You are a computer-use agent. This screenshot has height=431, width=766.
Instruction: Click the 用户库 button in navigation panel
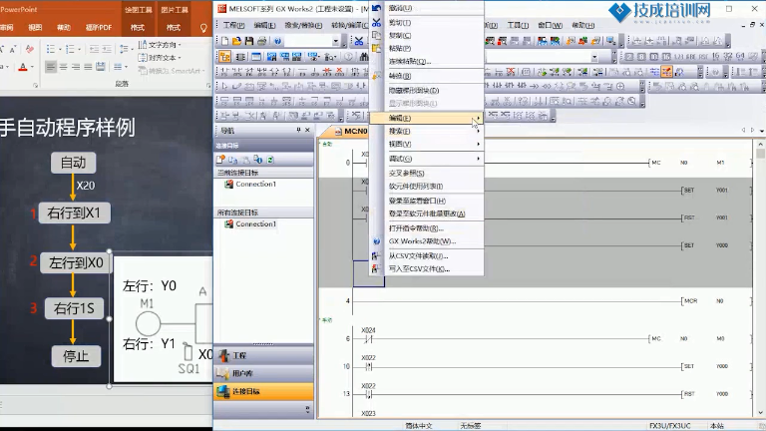pos(263,373)
